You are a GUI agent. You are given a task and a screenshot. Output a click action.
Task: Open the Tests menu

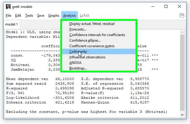(x=29, y=16)
